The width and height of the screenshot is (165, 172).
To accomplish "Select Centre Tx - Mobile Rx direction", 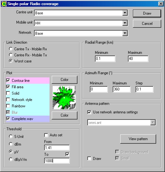I will pos(11,49).
